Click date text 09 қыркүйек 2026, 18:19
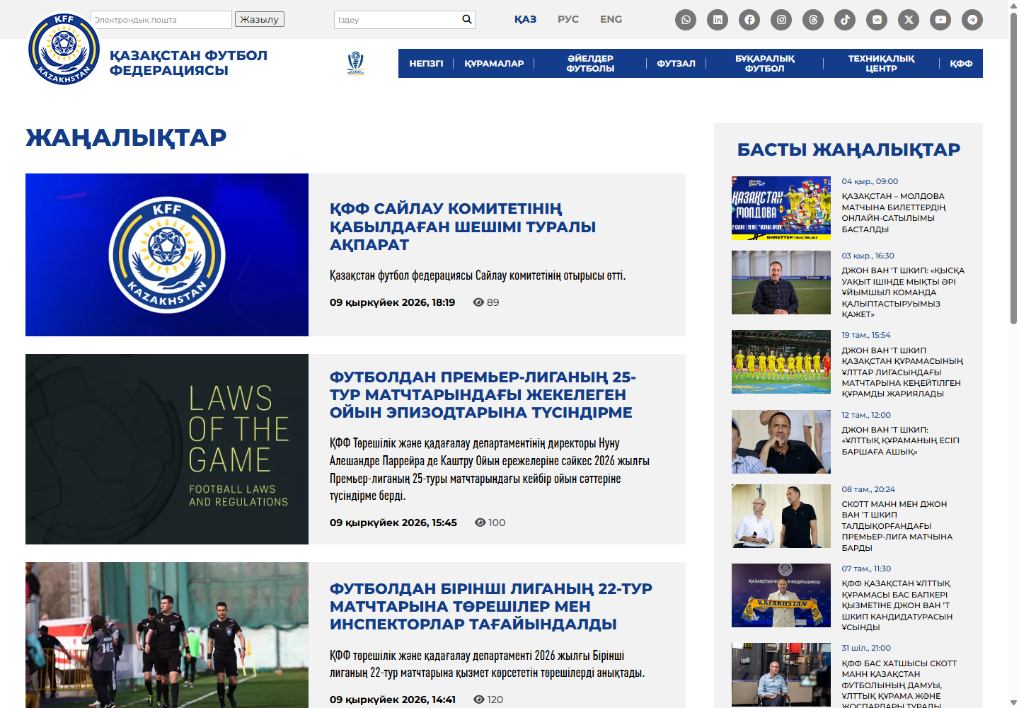The image size is (1019, 708). [393, 302]
